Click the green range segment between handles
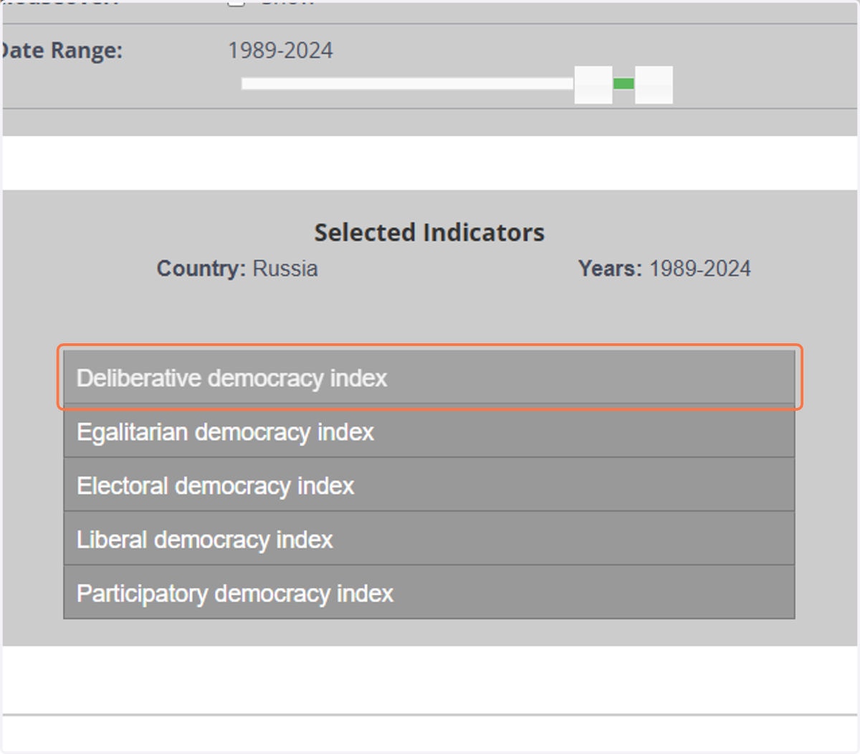This screenshot has width=860, height=754. tap(623, 84)
